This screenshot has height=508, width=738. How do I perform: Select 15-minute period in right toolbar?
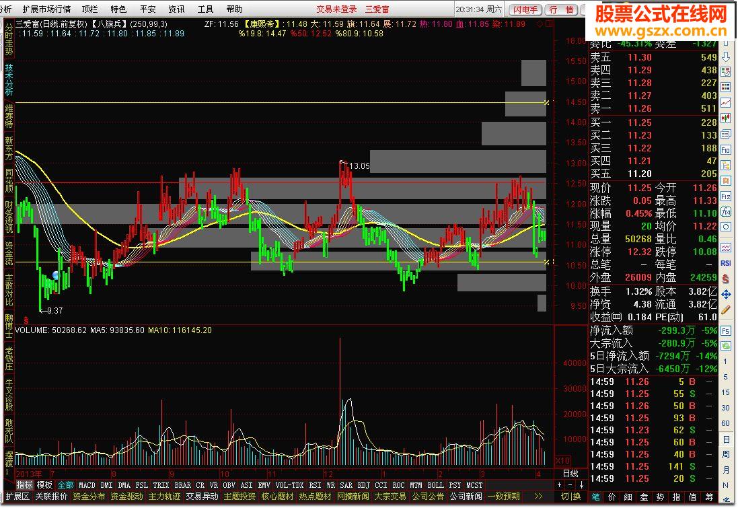click(725, 392)
